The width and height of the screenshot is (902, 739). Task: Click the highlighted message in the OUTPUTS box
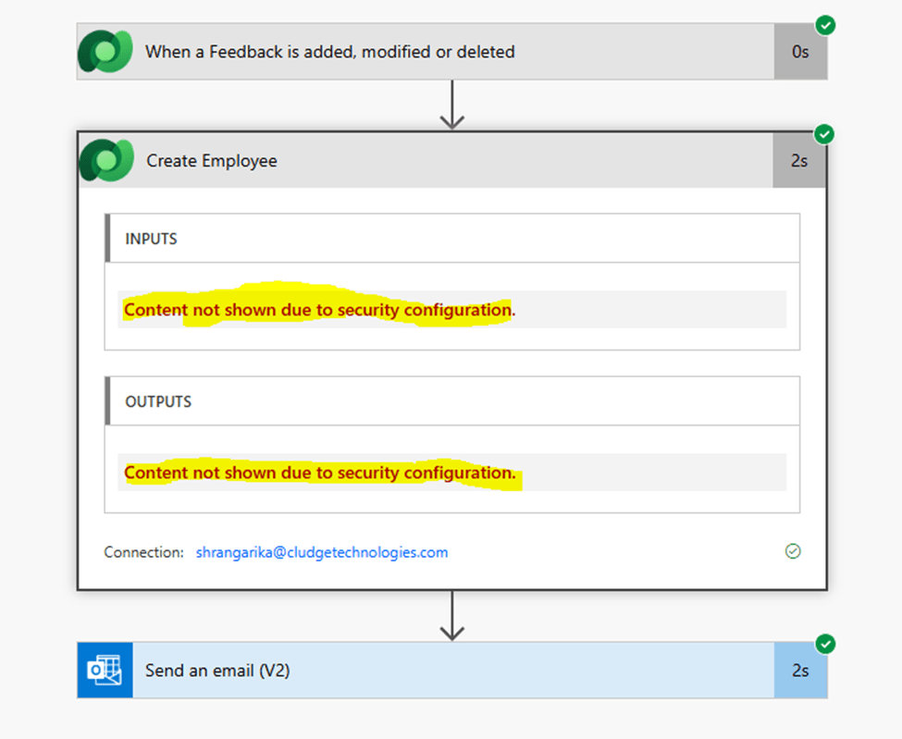pyautogui.click(x=319, y=473)
